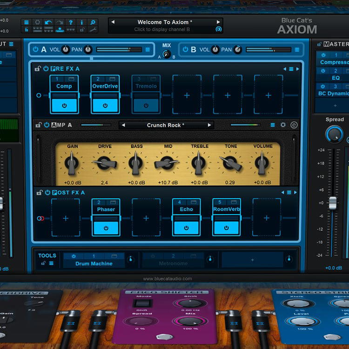The image size is (349, 349).
Task: Click the amp TONE knob
Action: point(230,164)
